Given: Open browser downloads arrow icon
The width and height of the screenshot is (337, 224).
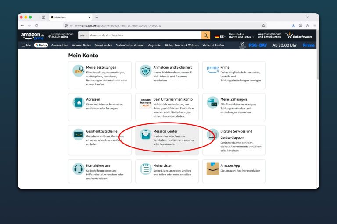Looking at the screenshot, I should point(294,25).
